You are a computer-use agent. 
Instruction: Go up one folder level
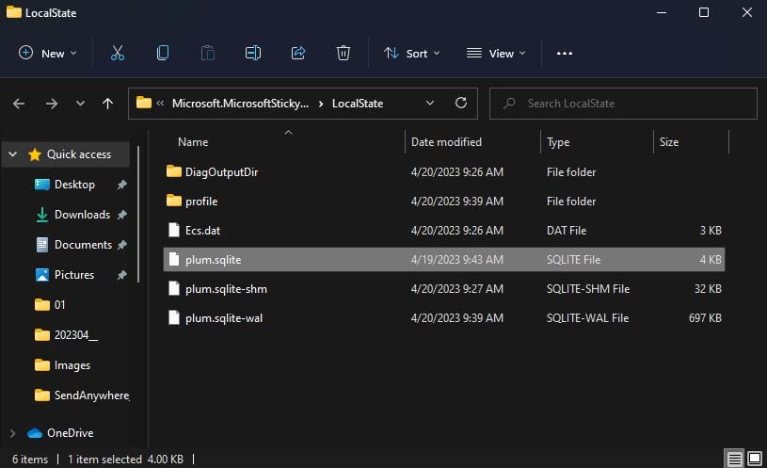(x=108, y=104)
